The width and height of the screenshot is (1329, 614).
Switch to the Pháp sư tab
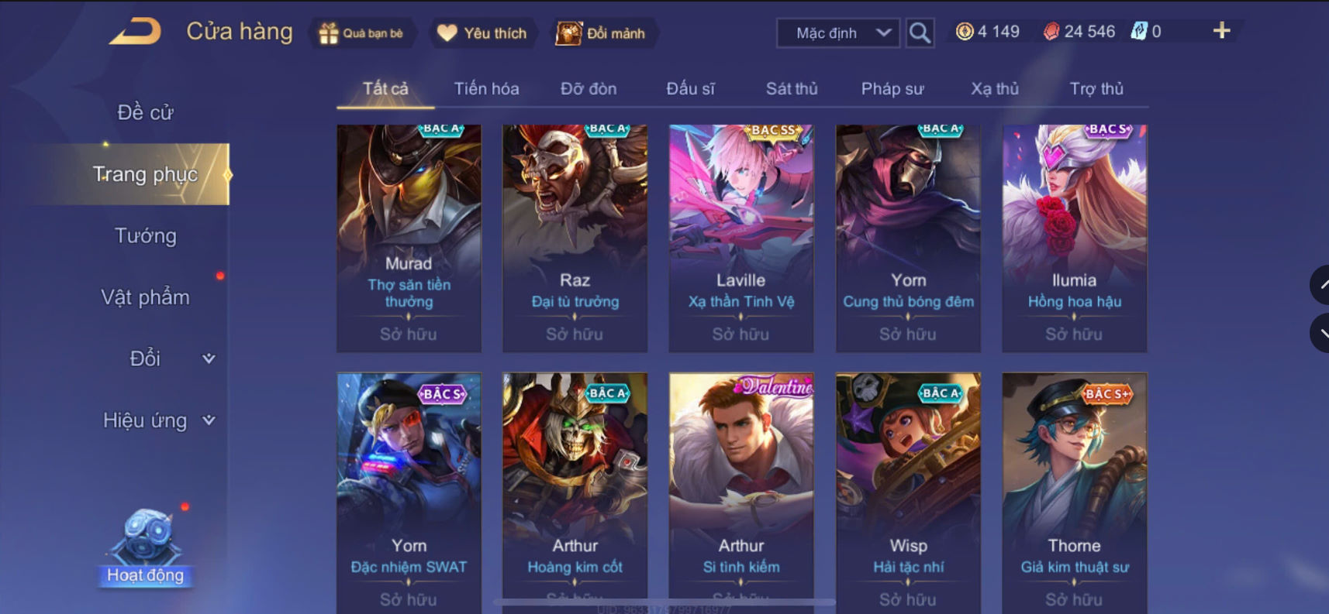[x=892, y=89]
